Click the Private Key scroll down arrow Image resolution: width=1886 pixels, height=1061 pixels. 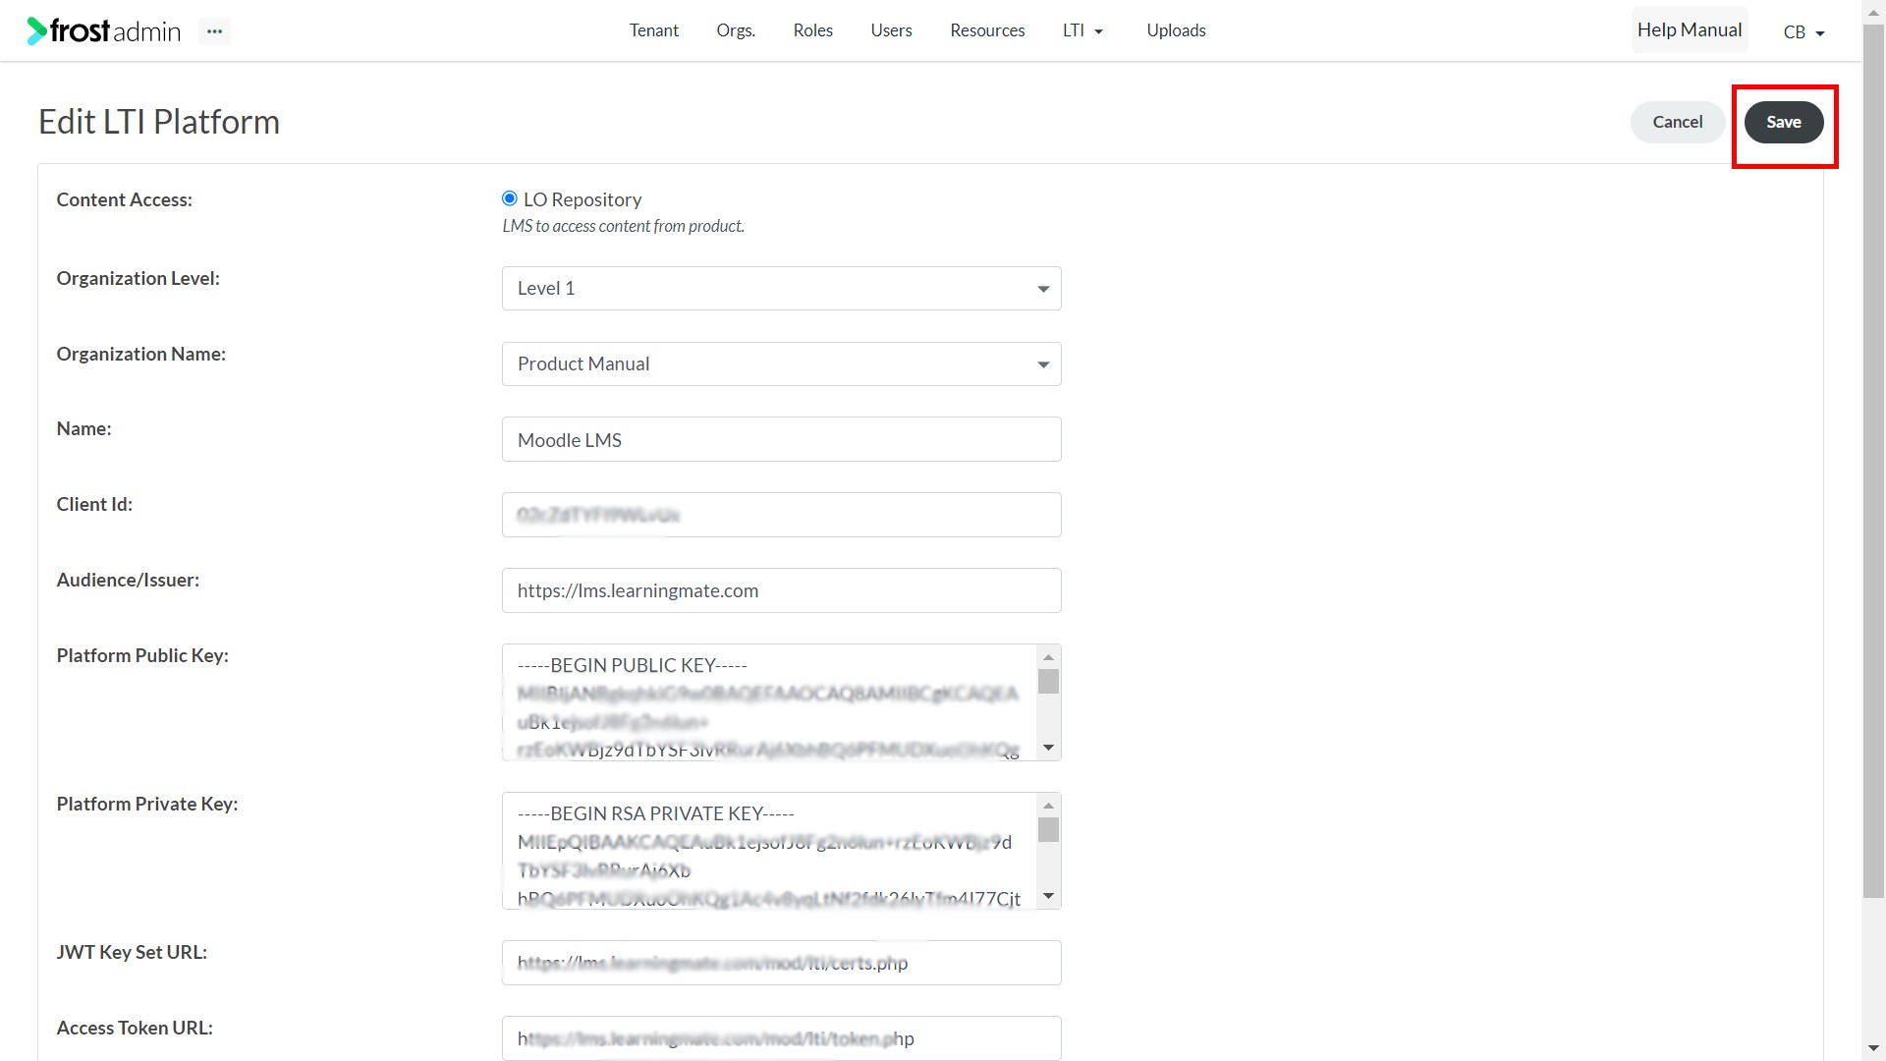1048,896
